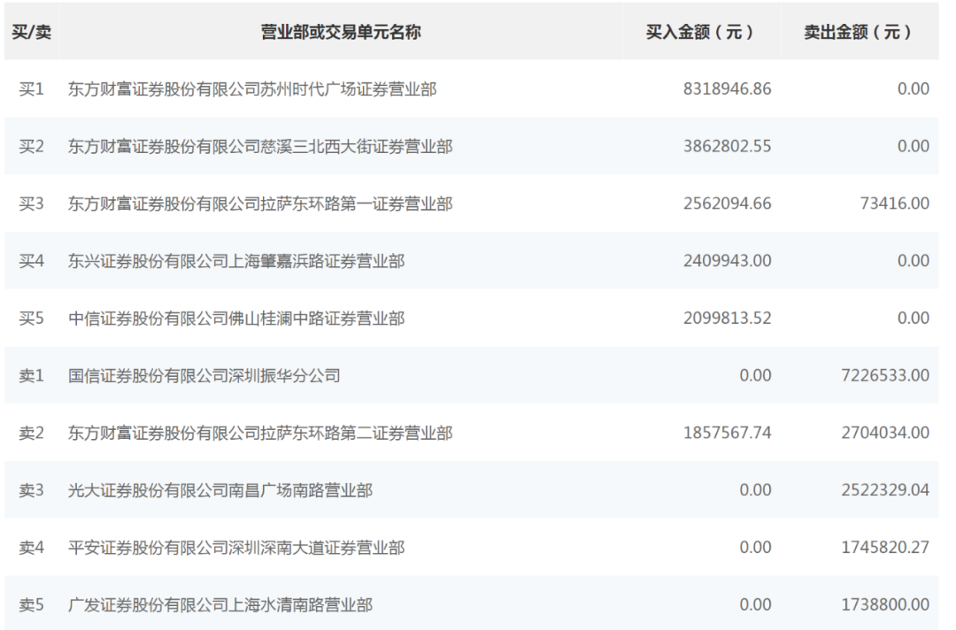Click the 0.00 sell amount in 买5 row

click(914, 318)
